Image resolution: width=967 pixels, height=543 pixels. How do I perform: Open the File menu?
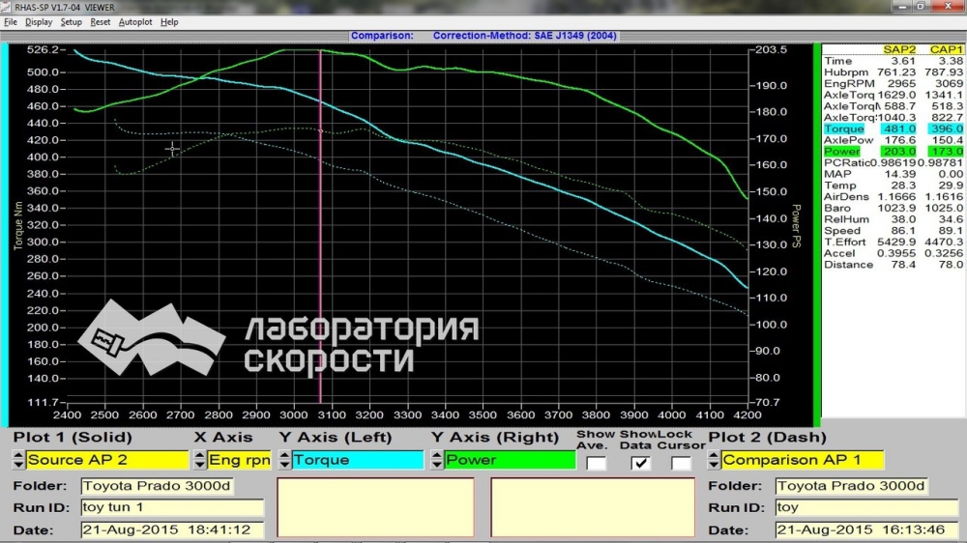click(x=11, y=21)
